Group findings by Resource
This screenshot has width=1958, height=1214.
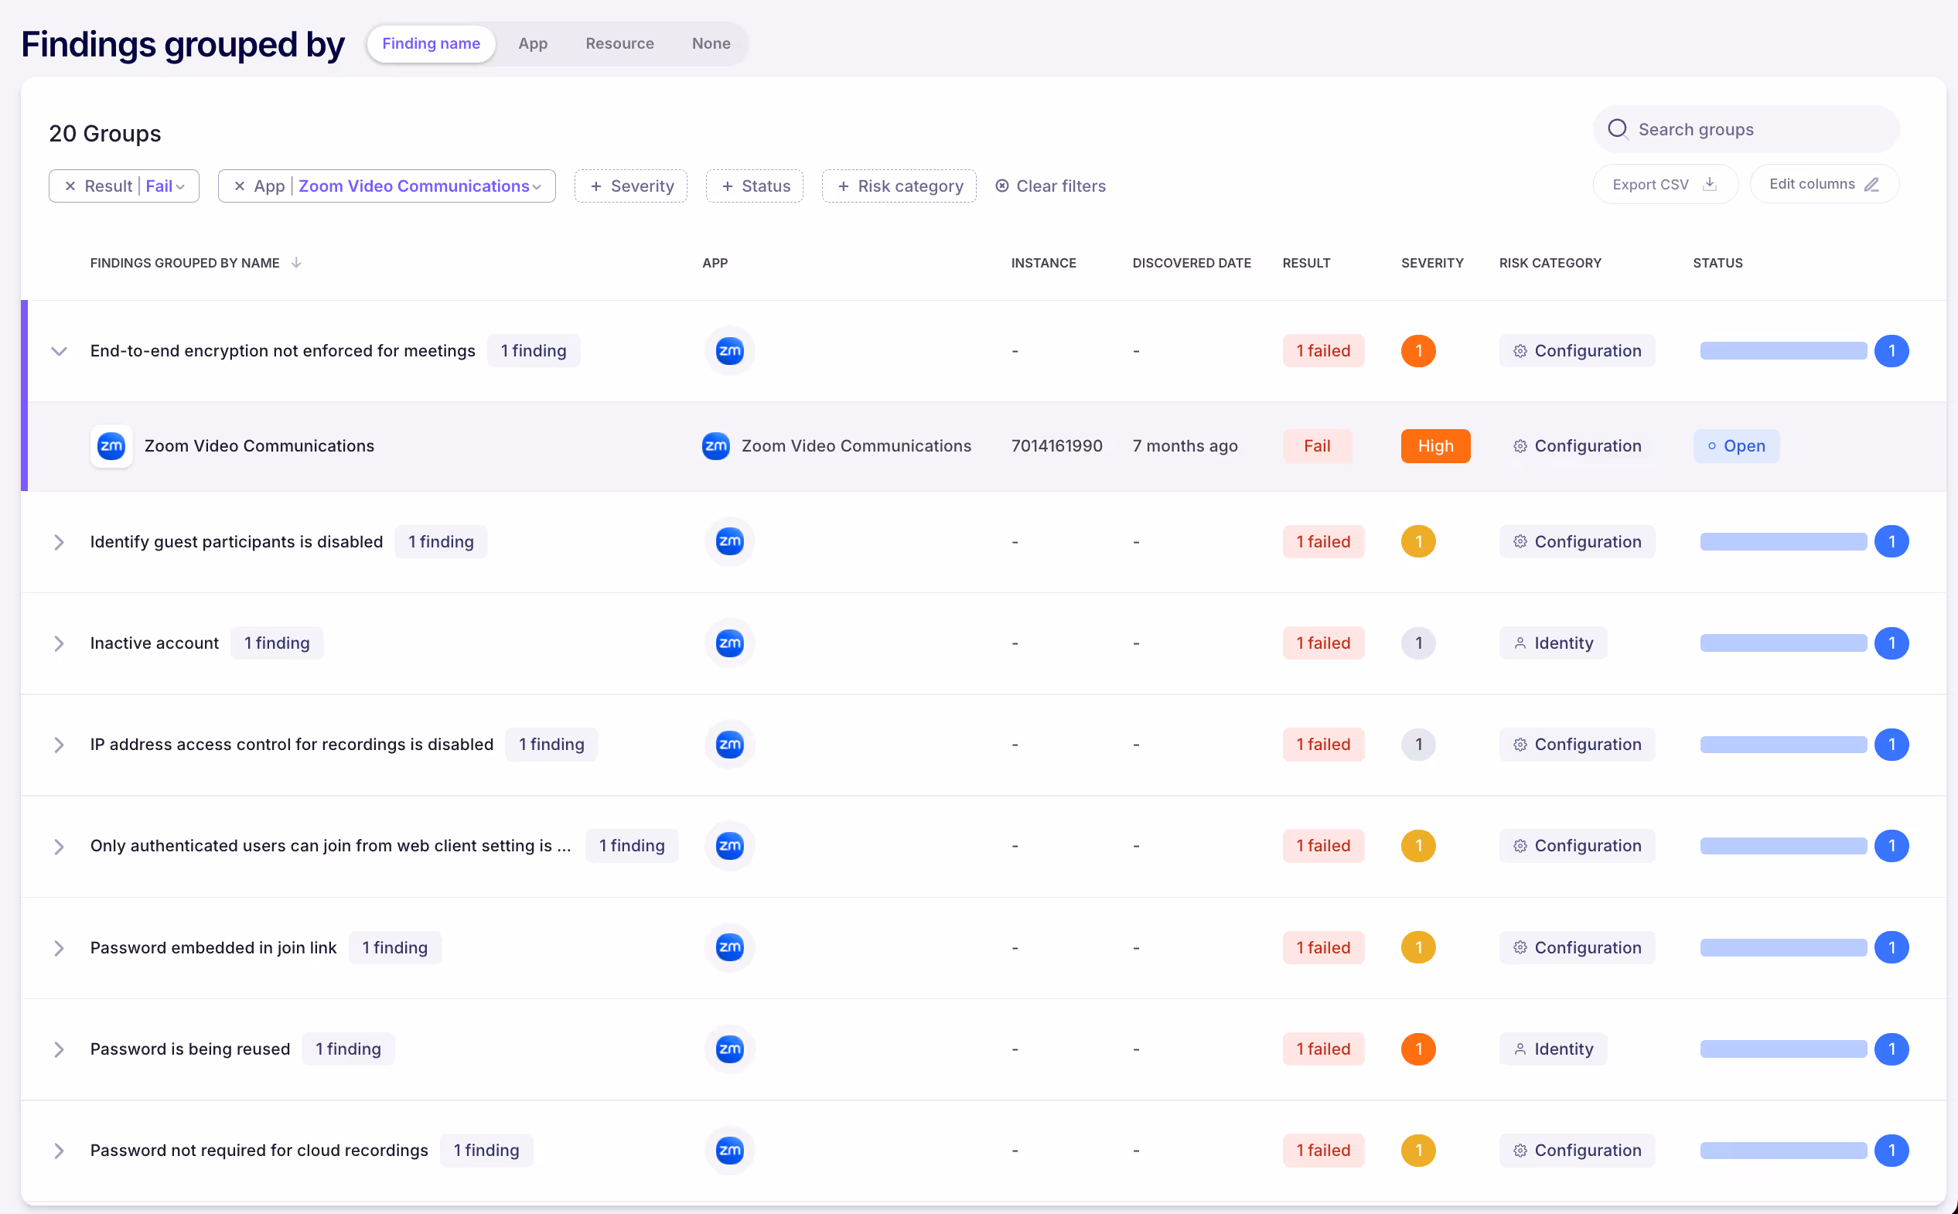tap(619, 43)
